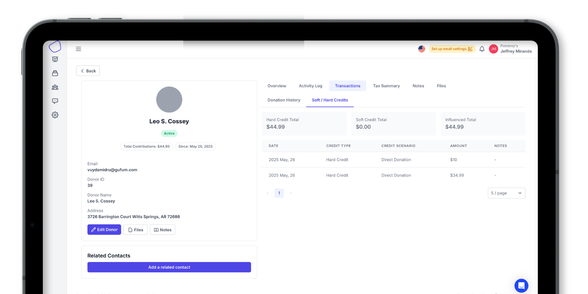
Task: Click the CREDIT SCENARIO column header
Action: coord(398,146)
